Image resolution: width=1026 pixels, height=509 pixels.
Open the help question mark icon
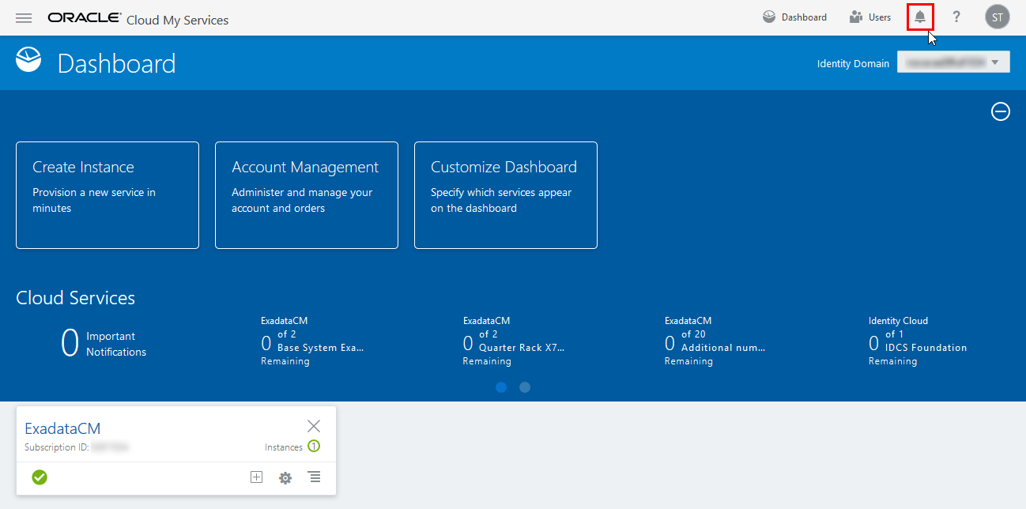pyautogui.click(x=956, y=17)
